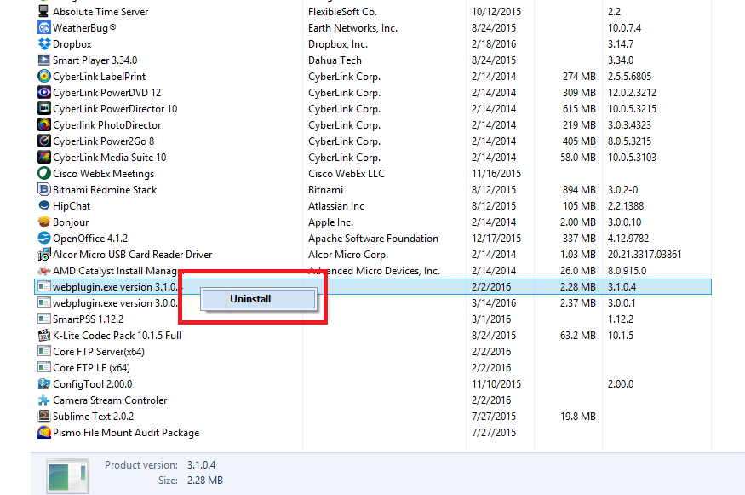Select webplugin.exe version 3.0.0 row
Image resolution: width=745 pixels, height=495 pixels.
click(373, 303)
